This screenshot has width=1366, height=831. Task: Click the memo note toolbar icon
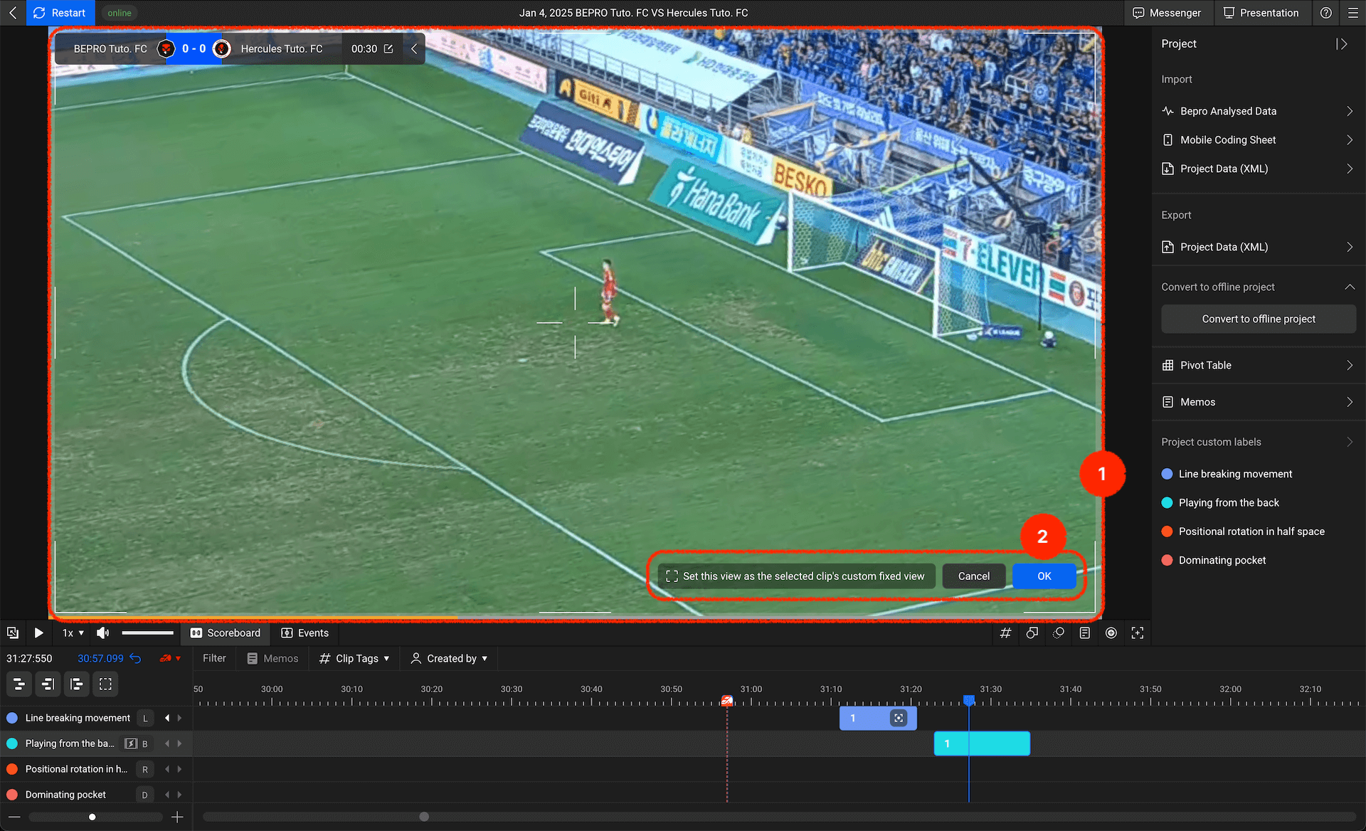click(1084, 632)
